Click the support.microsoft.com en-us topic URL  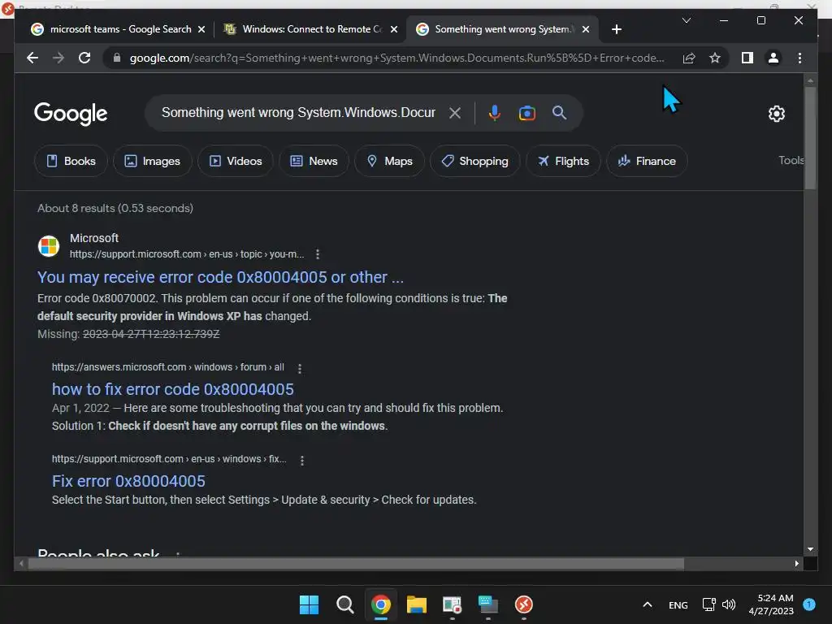[x=187, y=254]
